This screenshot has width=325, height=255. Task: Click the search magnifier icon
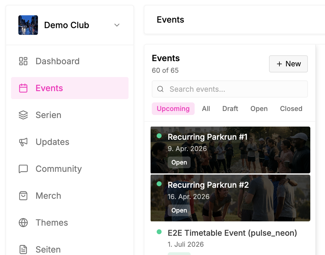[160, 89]
